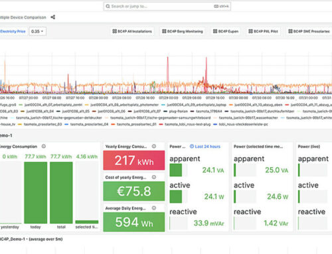Toggle legend series juel00C04_alt_10_abzug_oben
This screenshot has width=332, height=254.
[x=258, y=105]
